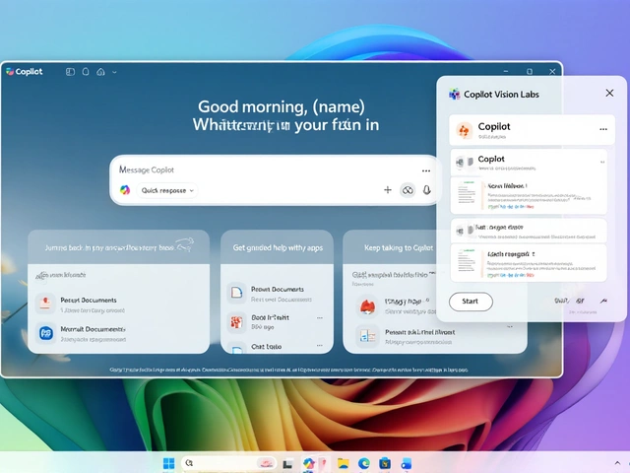The image size is (630, 473).
Task: Select the second Copilot entry with the gray icon
Action: [529, 163]
